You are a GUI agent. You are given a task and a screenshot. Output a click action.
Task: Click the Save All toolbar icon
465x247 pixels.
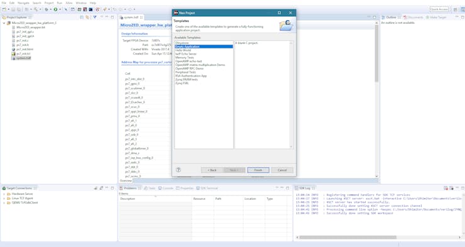(19, 9)
